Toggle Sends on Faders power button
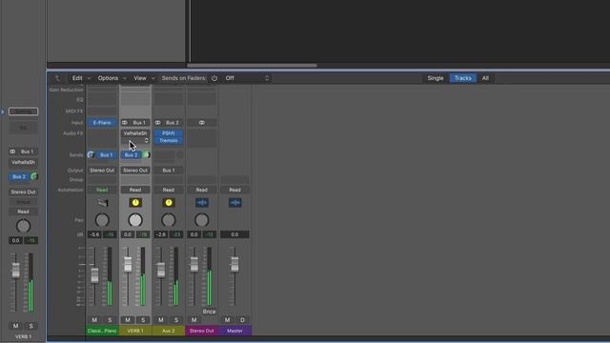 click(214, 78)
